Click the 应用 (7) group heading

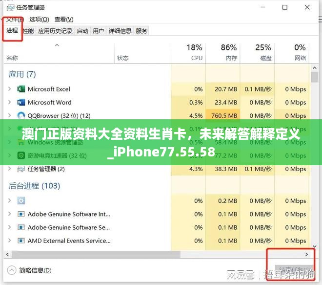pyautogui.click(x=22, y=74)
